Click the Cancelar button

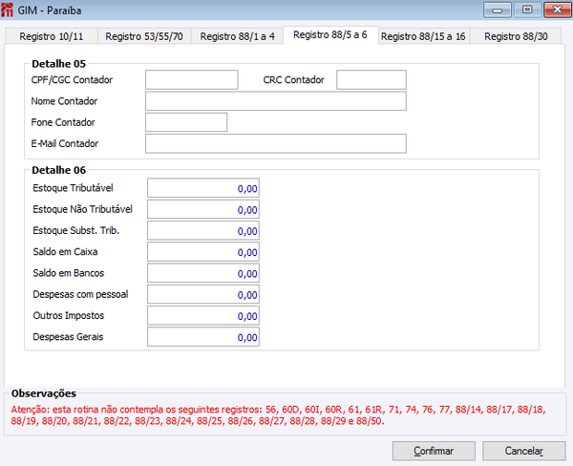tap(524, 451)
